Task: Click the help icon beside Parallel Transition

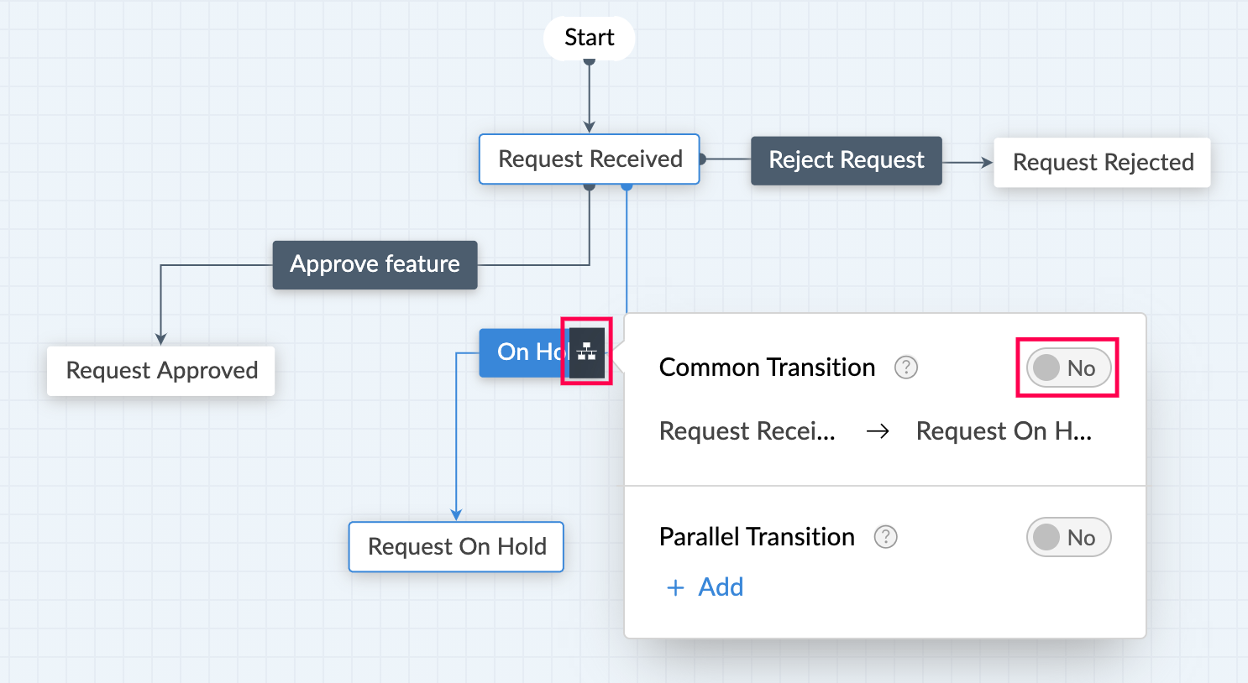Action: (x=885, y=537)
